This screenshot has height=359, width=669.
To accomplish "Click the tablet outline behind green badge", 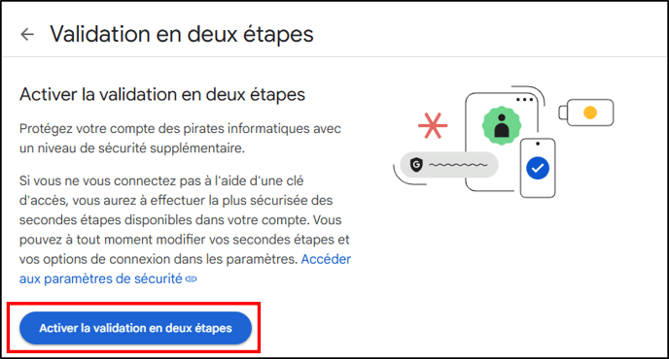I will 502,142.
